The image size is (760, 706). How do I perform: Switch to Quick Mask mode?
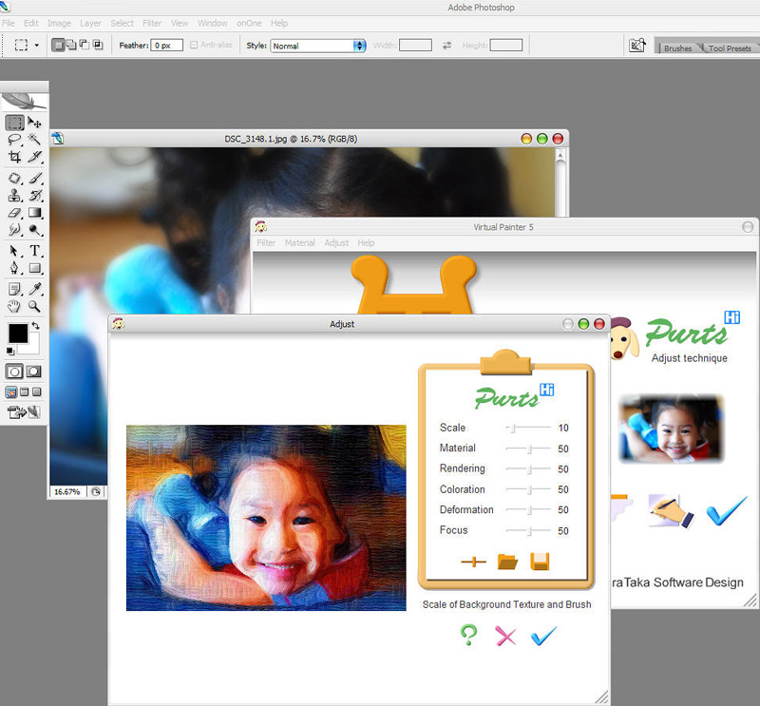pyautogui.click(x=33, y=372)
